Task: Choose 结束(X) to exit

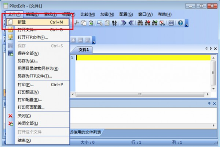Action: 38,140
